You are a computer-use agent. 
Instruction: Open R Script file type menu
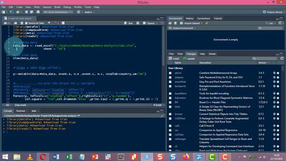(158, 105)
